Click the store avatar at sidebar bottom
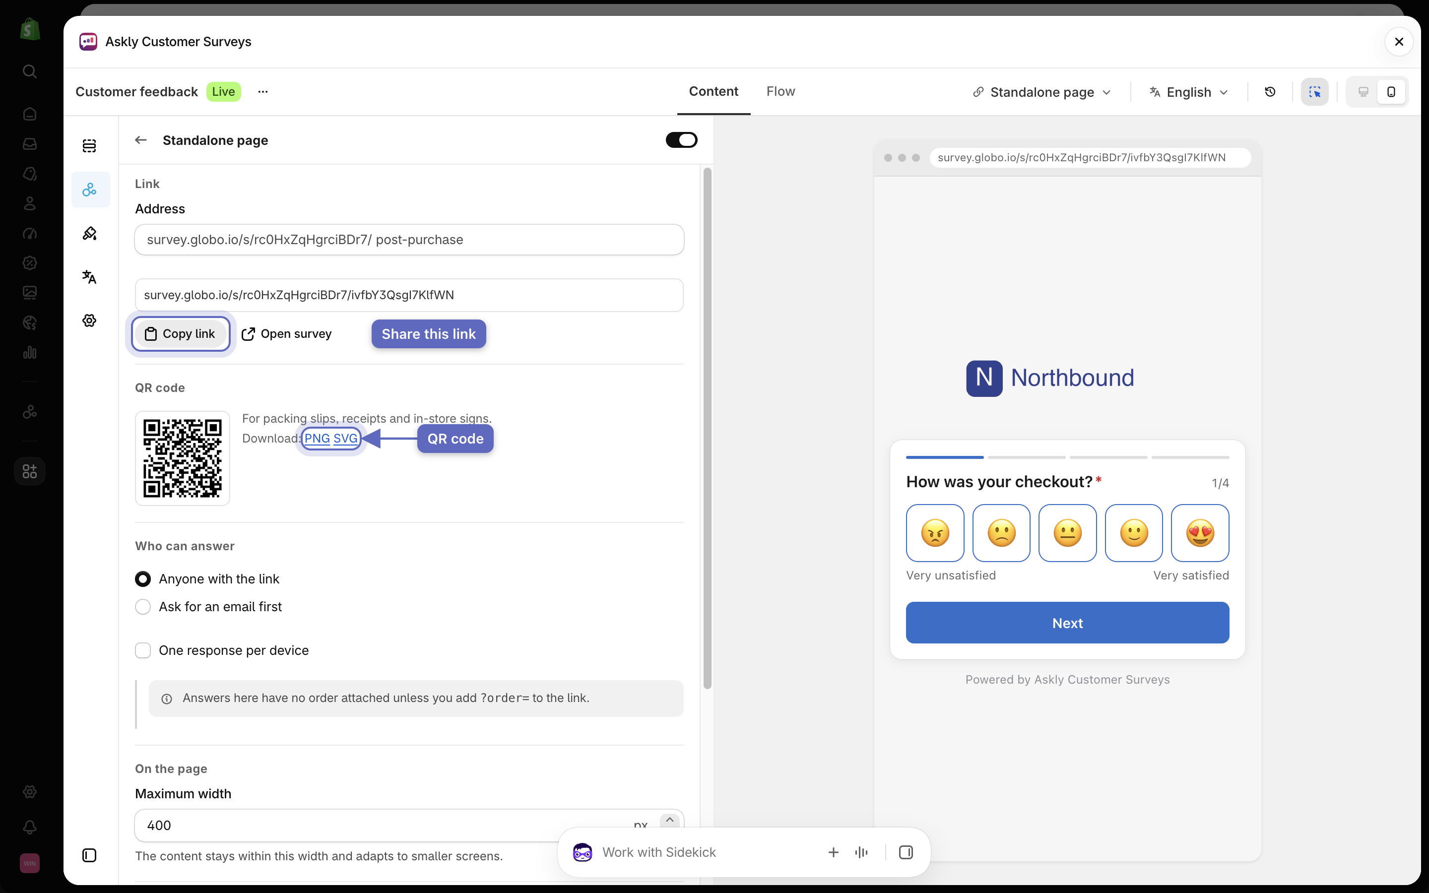 30,863
